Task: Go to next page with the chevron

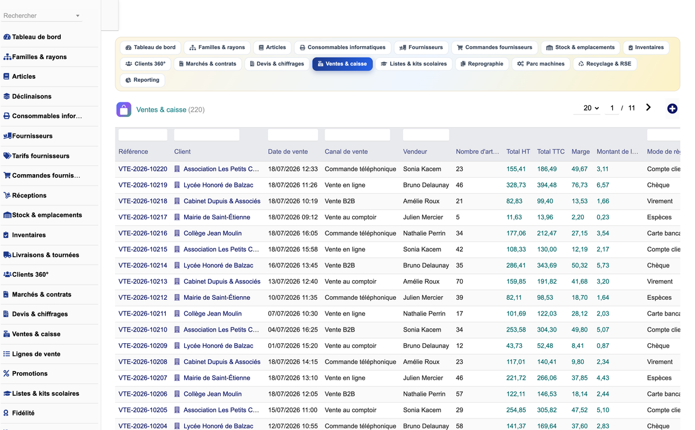Action: 649,108
